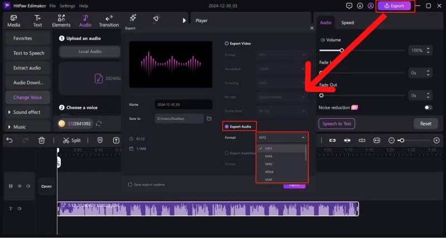
Task: Zoom out timeline with the minus icon
Action: point(391,140)
